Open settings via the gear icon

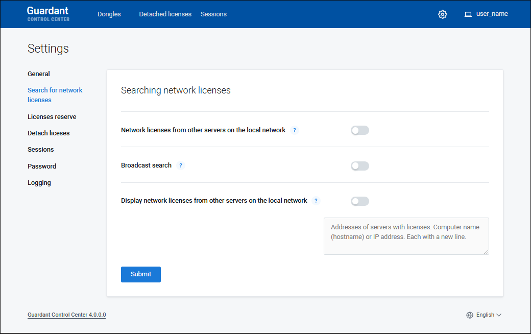(x=443, y=14)
